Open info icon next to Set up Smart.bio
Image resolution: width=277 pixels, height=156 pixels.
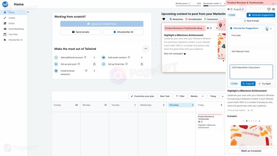coord(126,64)
